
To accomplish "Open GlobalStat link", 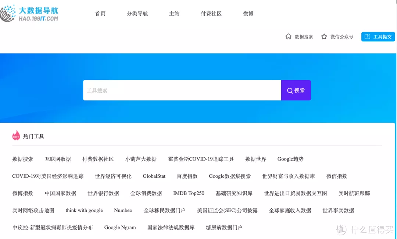I will tap(154, 176).
